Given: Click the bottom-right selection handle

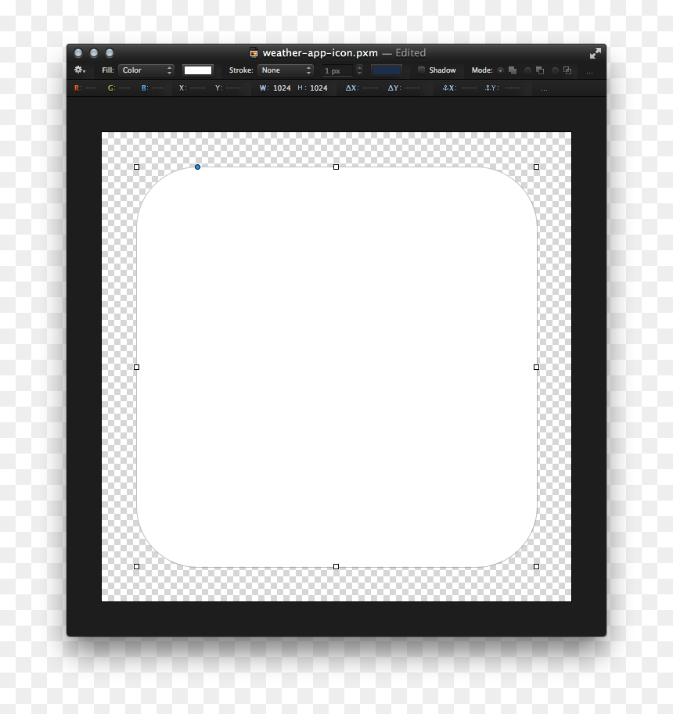Looking at the screenshot, I should pos(536,566).
